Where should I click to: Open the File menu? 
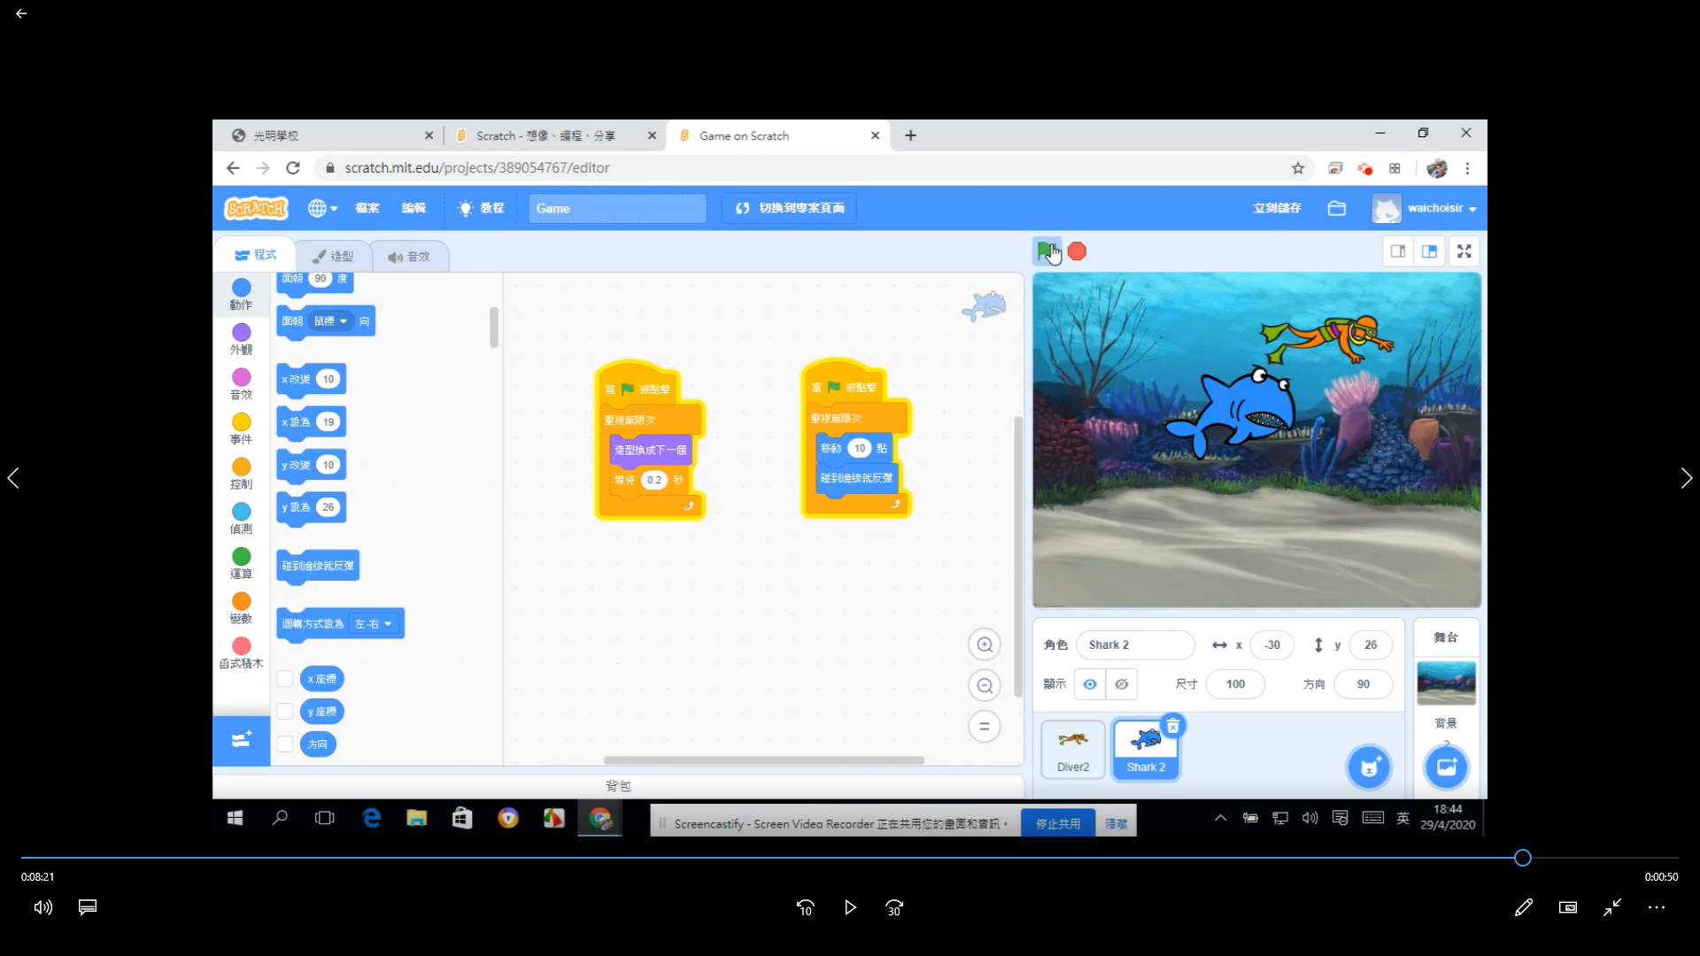(x=367, y=209)
